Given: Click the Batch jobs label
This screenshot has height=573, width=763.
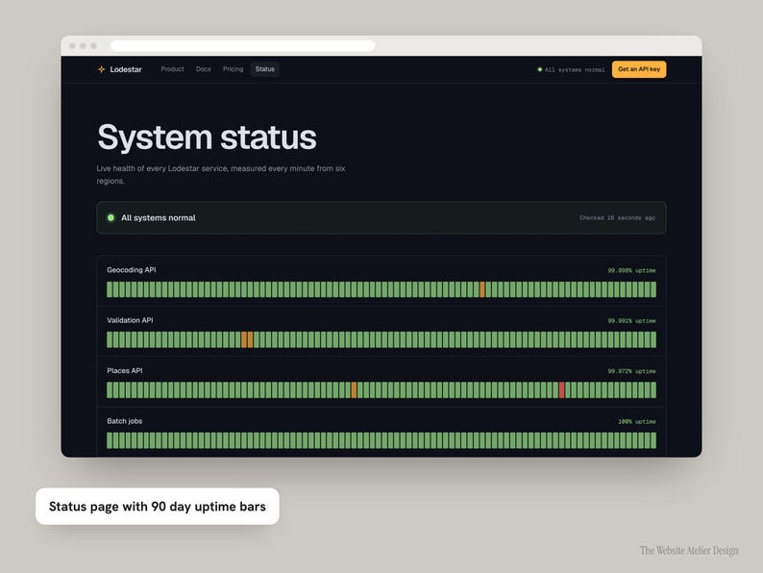Looking at the screenshot, I should [x=125, y=421].
